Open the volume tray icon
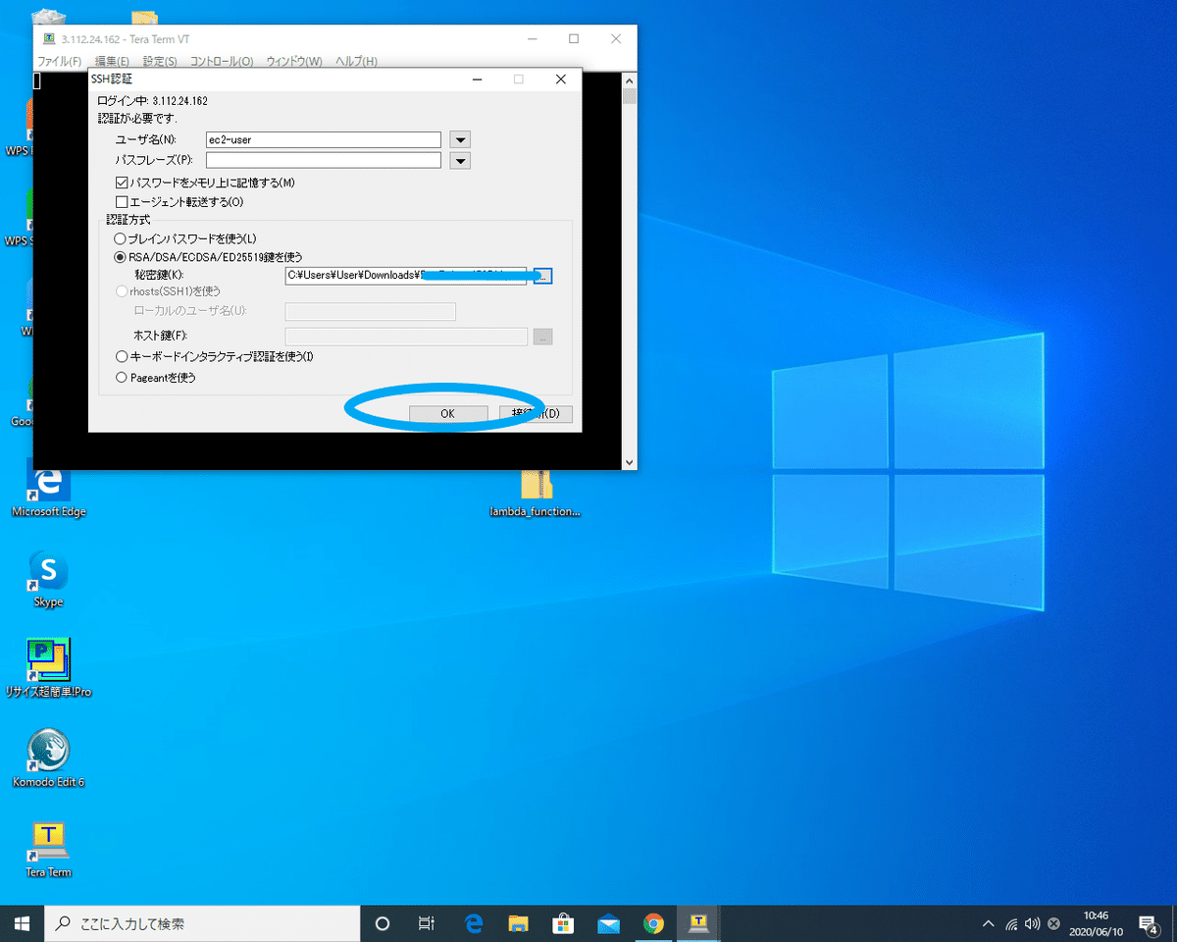This screenshot has width=1177, height=942. [1033, 923]
